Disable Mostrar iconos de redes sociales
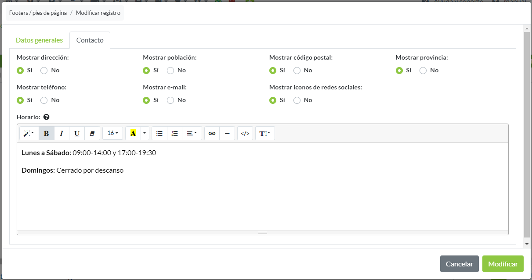532x280 pixels. click(297, 100)
